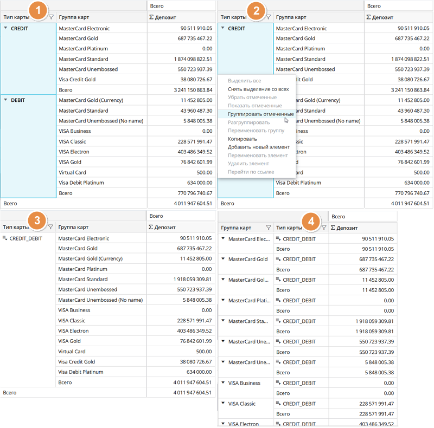Click the filter icon beside badge 1
This screenshot has width=434, height=428.
click(51, 17)
